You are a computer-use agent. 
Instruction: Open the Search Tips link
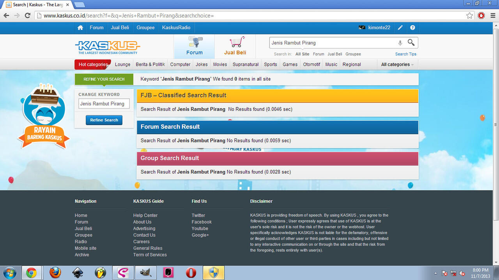(x=406, y=54)
